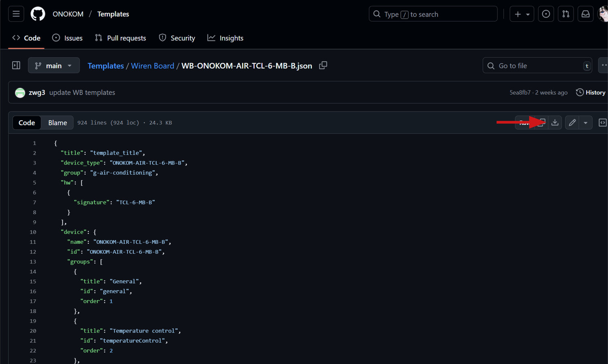Click the order value 1 on line 17

pos(111,301)
